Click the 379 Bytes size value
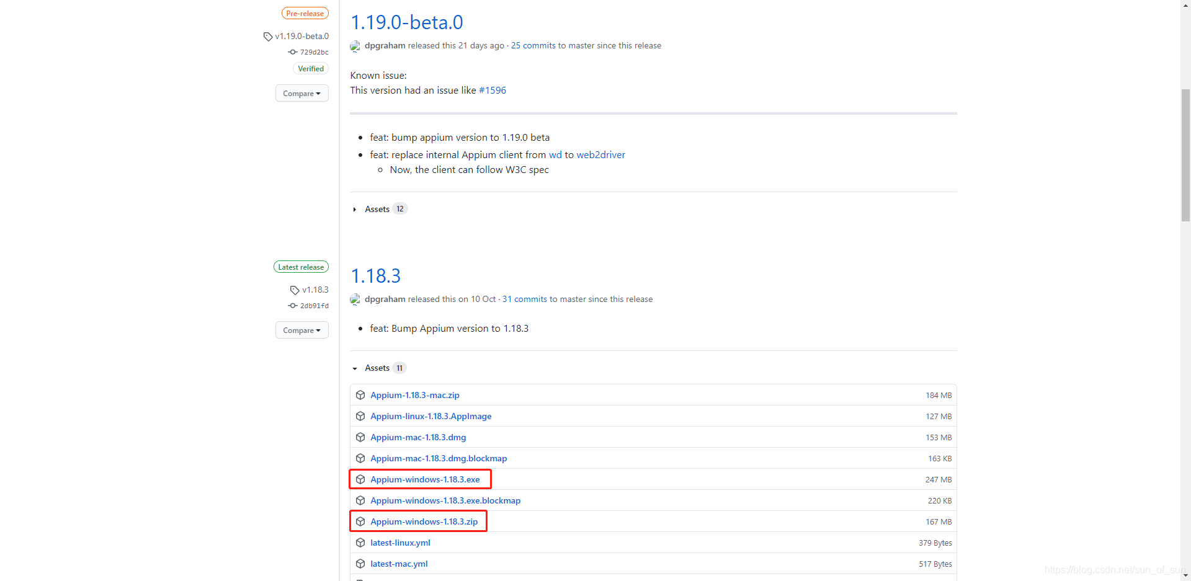Viewport: 1191px width, 581px height. [935, 543]
